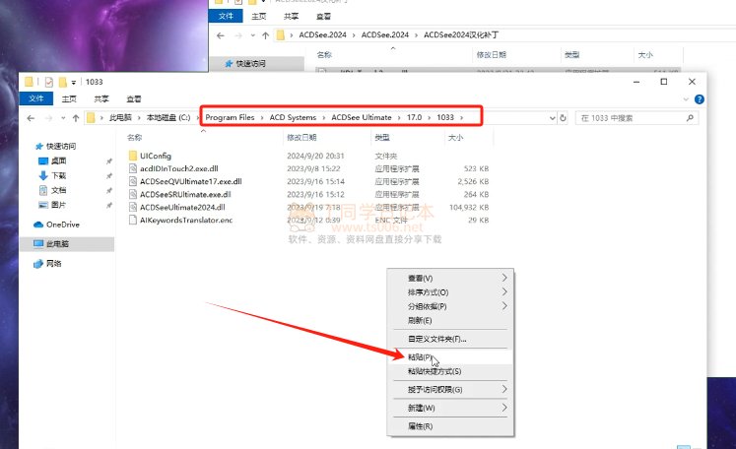Open the 排序方式(O) submenu

coord(450,292)
